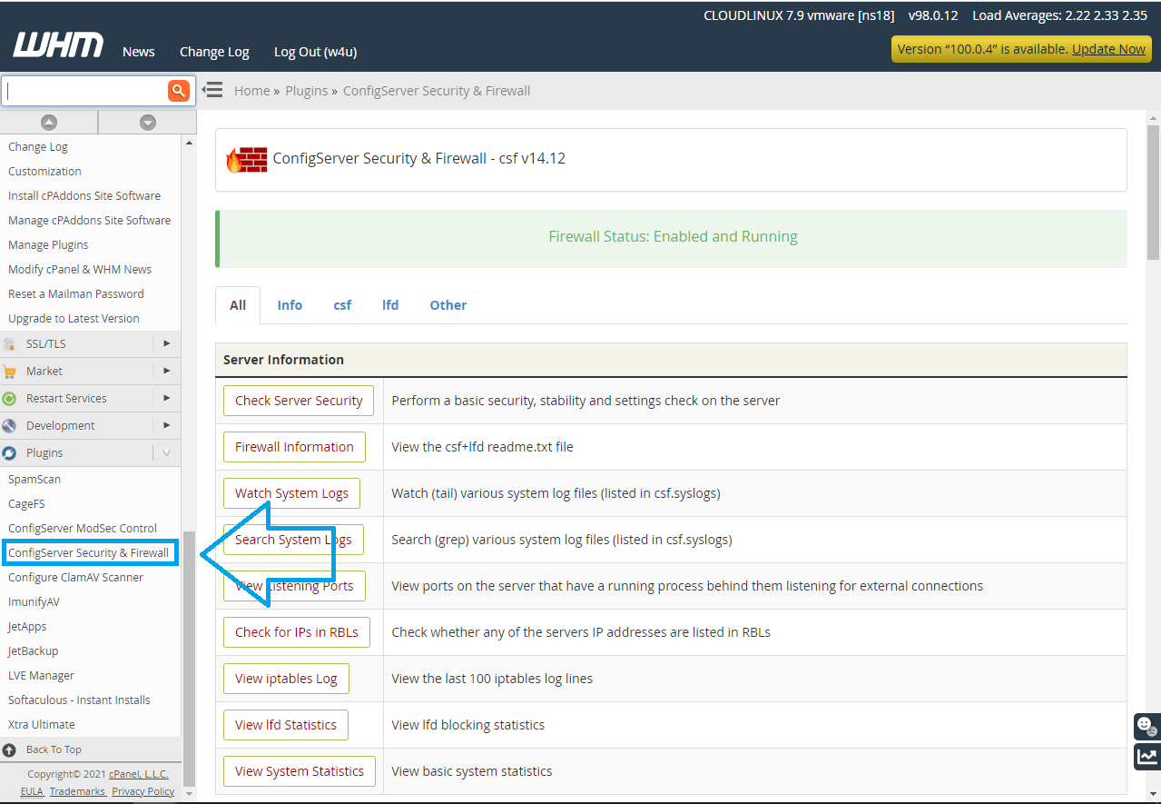The image size is (1161, 804).
Task: Open Softaculous - Instant Installs
Action: [79, 700]
